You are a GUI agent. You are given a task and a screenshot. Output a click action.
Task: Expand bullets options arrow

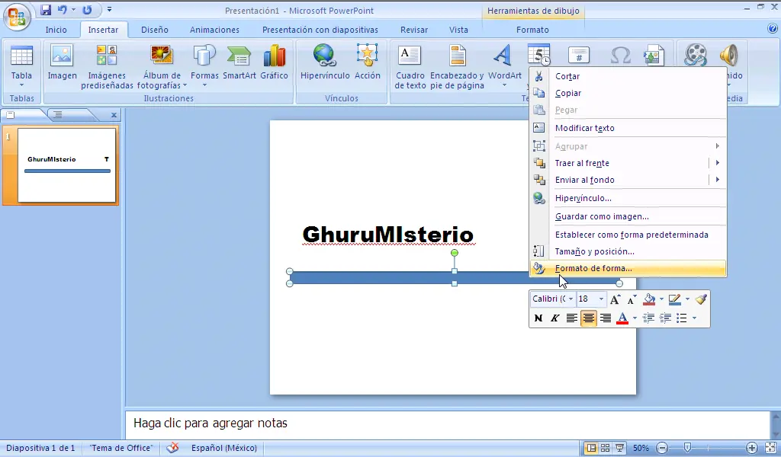coord(694,318)
